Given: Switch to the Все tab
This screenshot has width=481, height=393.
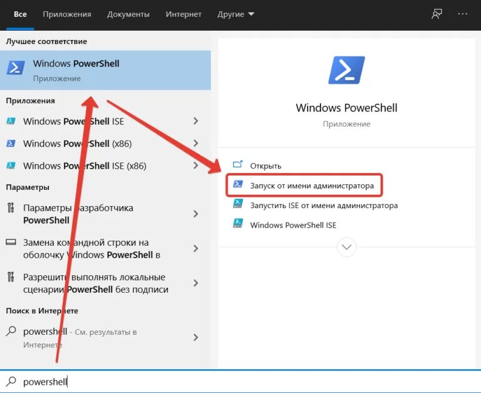Looking at the screenshot, I should click(20, 14).
